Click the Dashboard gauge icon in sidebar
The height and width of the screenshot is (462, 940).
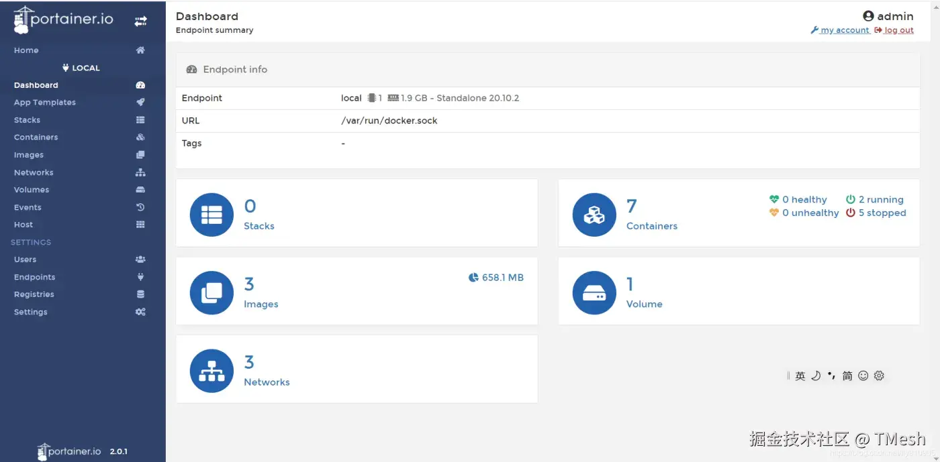(x=140, y=85)
